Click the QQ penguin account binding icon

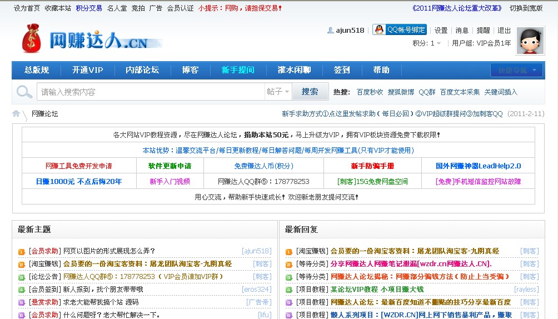(x=380, y=30)
